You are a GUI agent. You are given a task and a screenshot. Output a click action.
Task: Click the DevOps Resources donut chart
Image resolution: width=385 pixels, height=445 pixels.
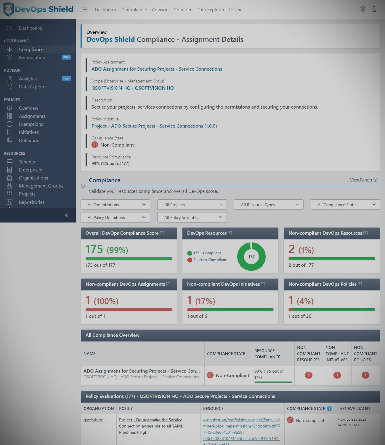pyautogui.click(x=251, y=257)
